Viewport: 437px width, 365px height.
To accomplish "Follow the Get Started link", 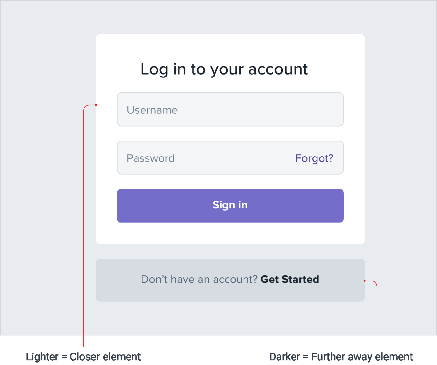I will pos(290,279).
